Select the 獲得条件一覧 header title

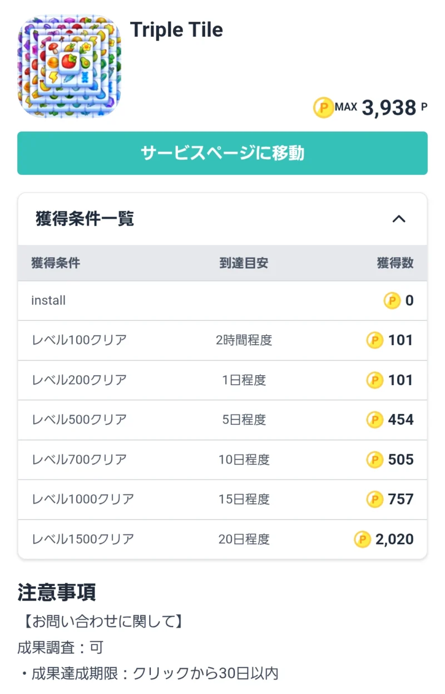85,219
